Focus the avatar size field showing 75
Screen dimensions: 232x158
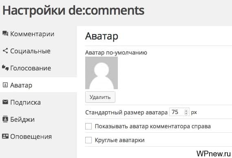click(179, 112)
